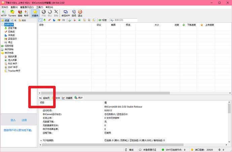The height and width of the screenshot is (152, 232).
Task: Click the 绑定APP toolbar icon
Action: (x=66, y=13)
